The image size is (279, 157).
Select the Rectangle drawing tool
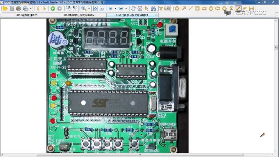point(204,8)
